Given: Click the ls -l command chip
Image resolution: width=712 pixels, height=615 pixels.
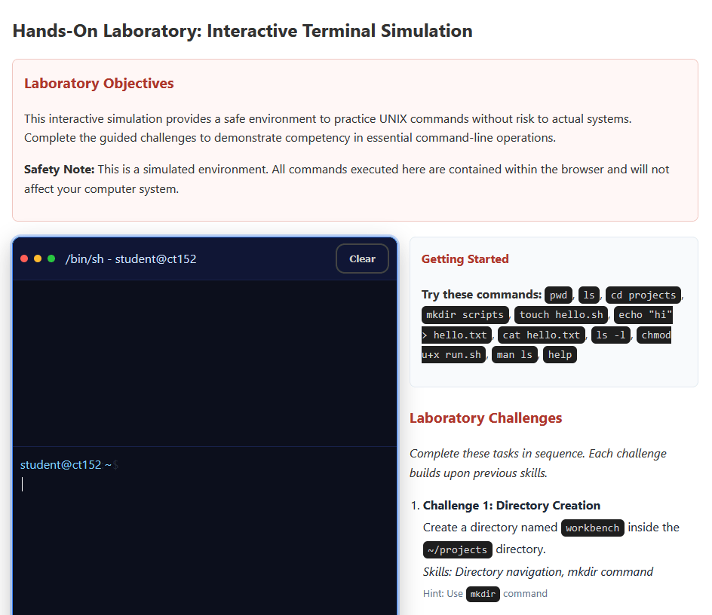Looking at the screenshot, I should click(x=610, y=335).
